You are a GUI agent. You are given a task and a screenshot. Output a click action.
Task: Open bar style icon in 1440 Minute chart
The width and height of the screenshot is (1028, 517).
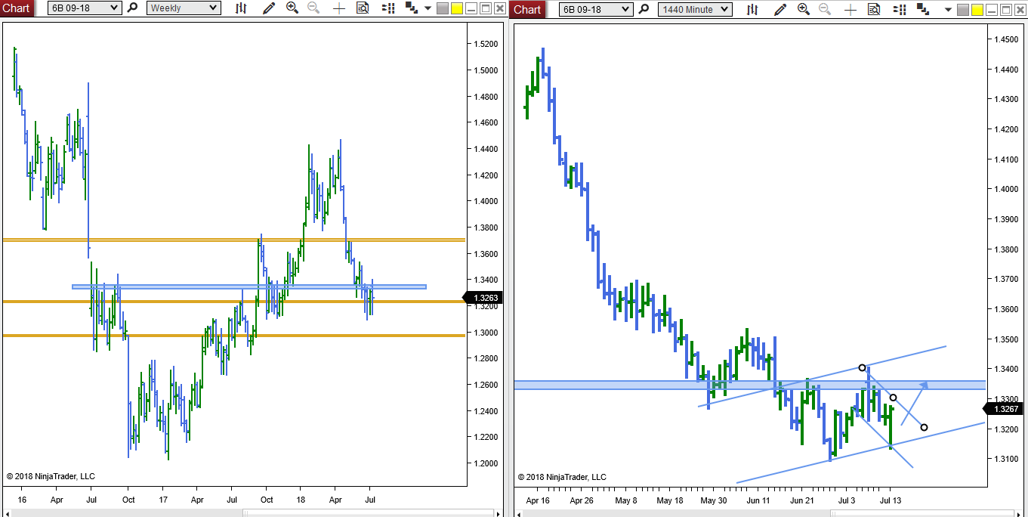(752, 9)
